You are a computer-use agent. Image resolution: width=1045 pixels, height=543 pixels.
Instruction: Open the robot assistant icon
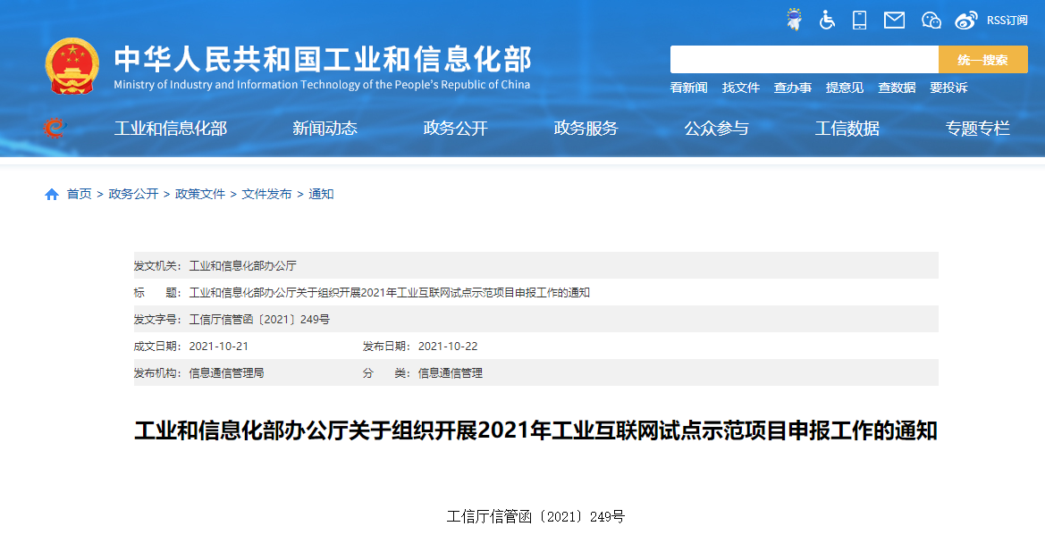pyautogui.click(x=794, y=20)
